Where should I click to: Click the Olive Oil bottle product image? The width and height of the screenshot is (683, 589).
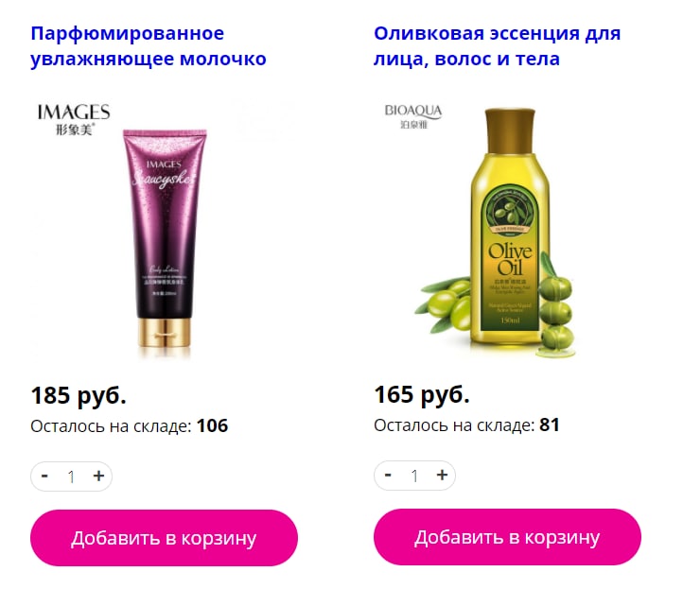coord(509,229)
